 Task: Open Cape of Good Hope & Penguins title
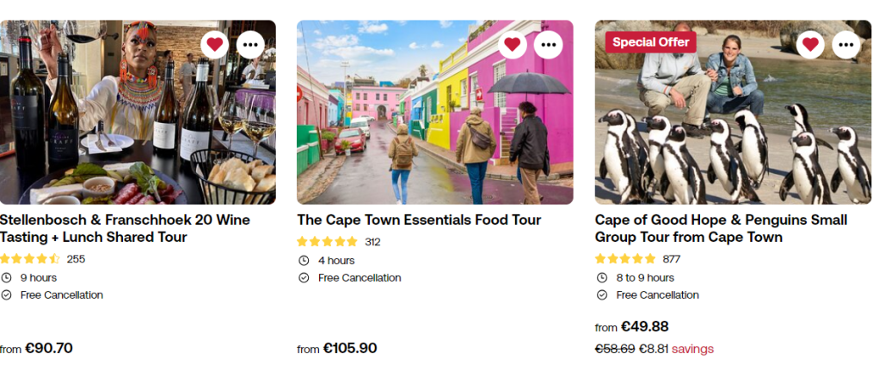click(721, 228)
